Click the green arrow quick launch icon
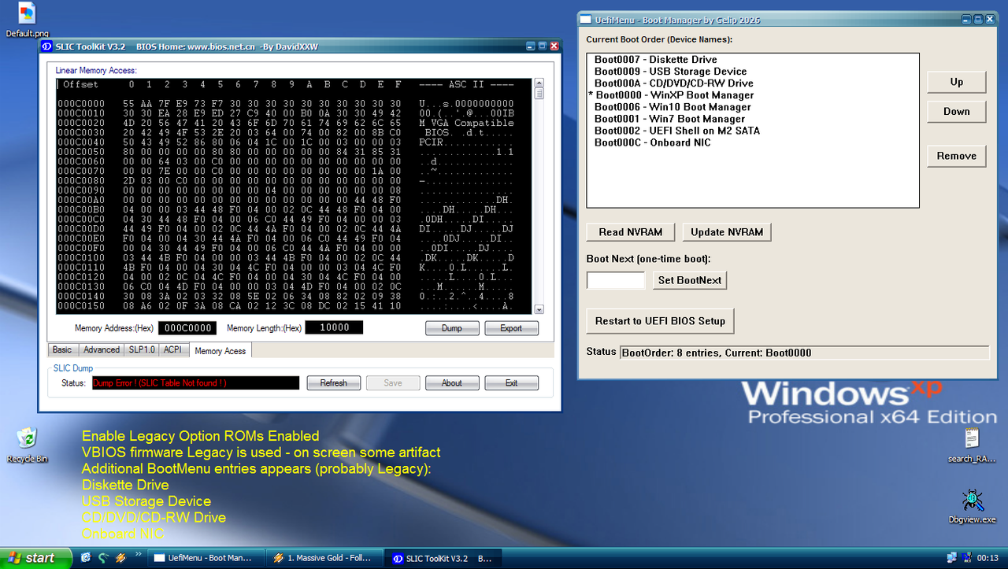Image resolution: width=1008 pixels, height=569 pixels. pos(103,558)
